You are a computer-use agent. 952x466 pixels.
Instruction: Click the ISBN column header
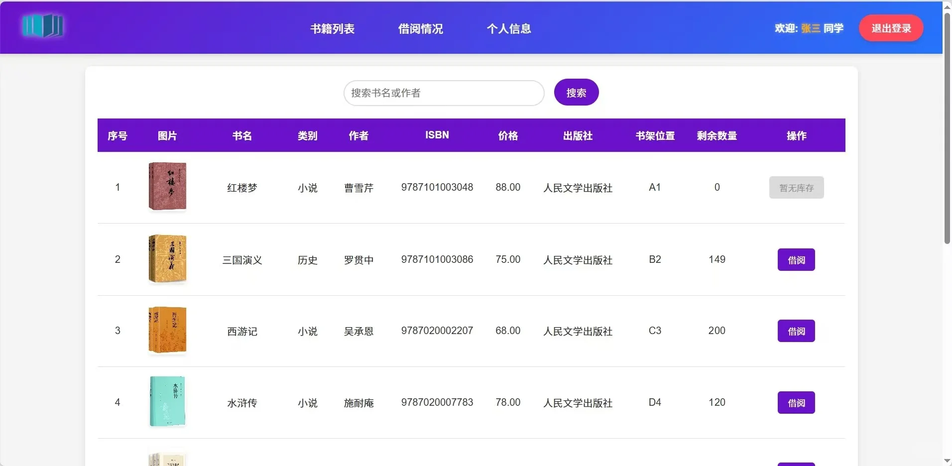click(437, 135)
